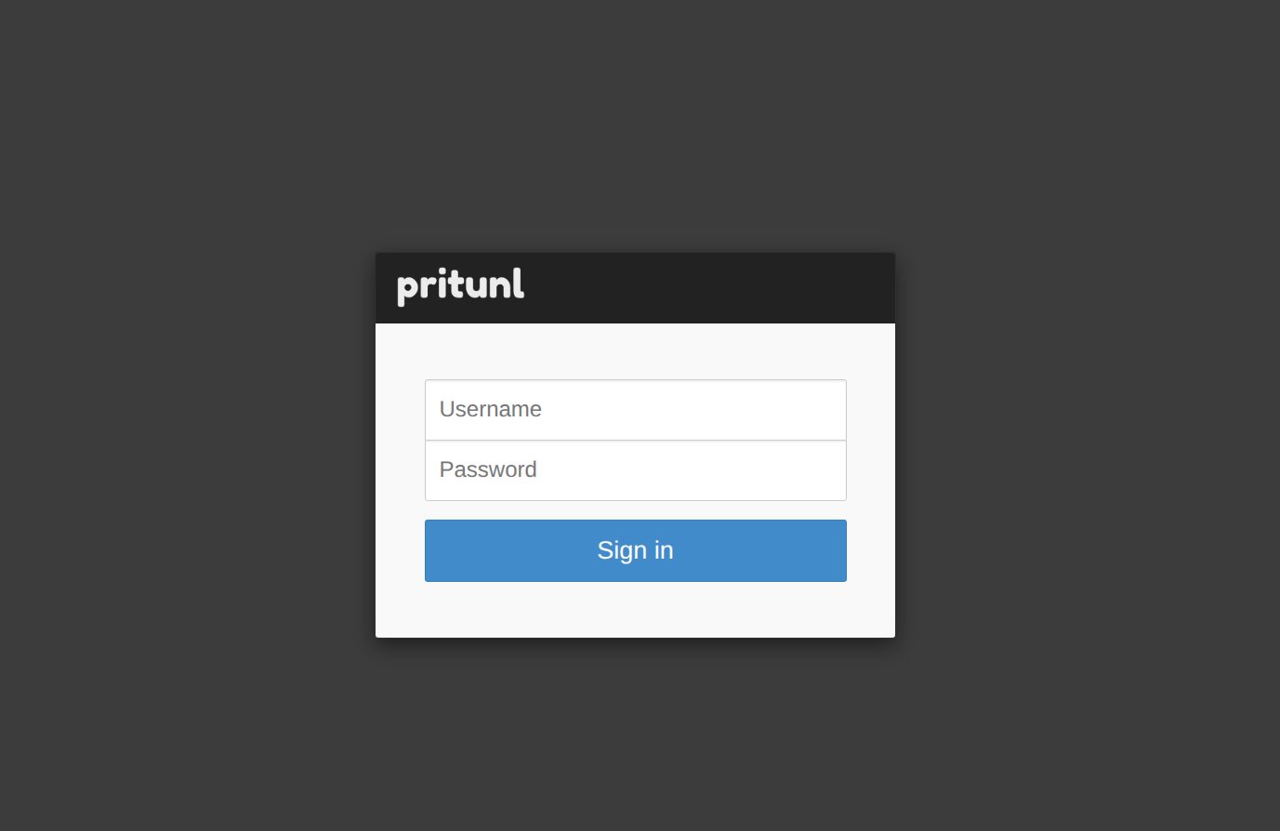Place cursor in the Password placeholder
Screen dimensions: 1280x831
pos(488,470)
